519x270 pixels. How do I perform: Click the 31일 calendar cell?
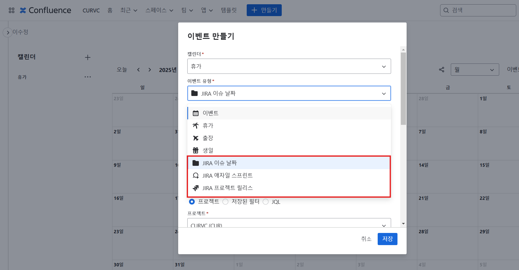point(203,265)
